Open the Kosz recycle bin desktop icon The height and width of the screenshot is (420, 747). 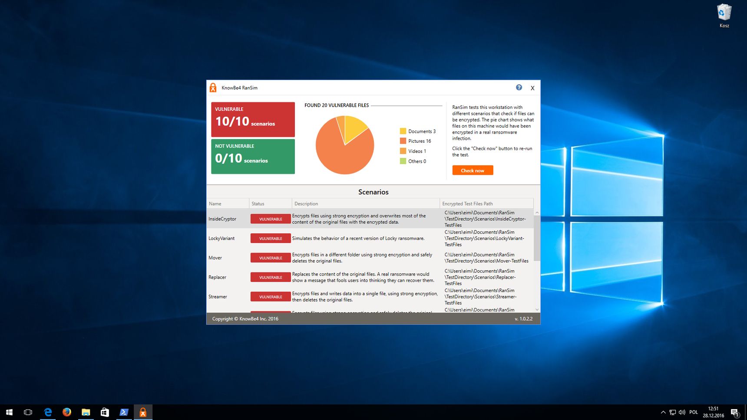tap(724, 16)
